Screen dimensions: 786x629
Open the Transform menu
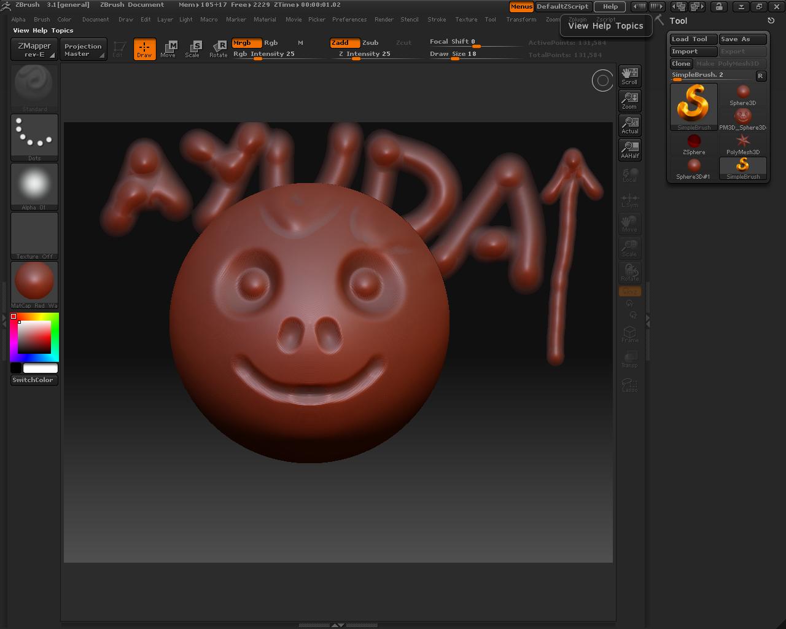coord(521,20)
